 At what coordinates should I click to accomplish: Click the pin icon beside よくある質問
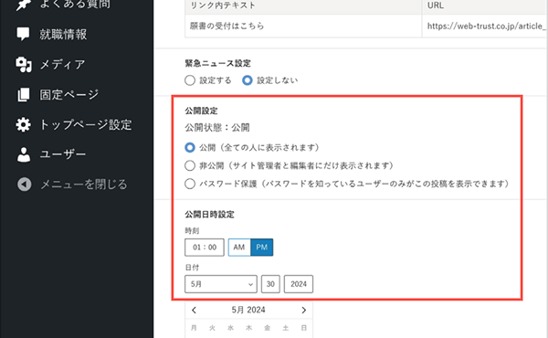pos(24,5)
